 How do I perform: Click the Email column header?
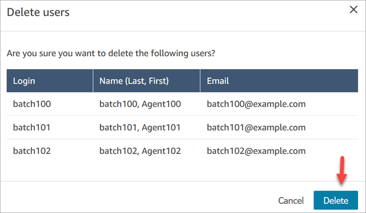pyautogui.click(x=217, y=81)
